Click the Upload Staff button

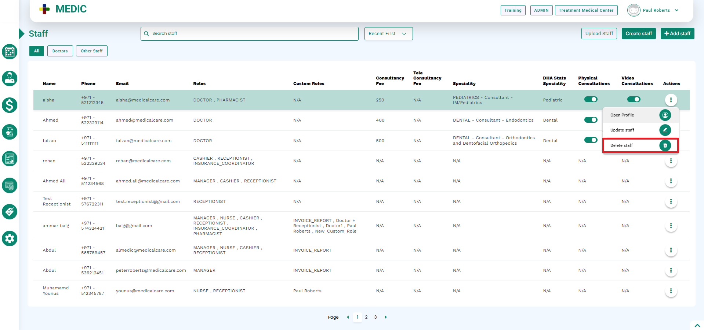coord(599,33)
